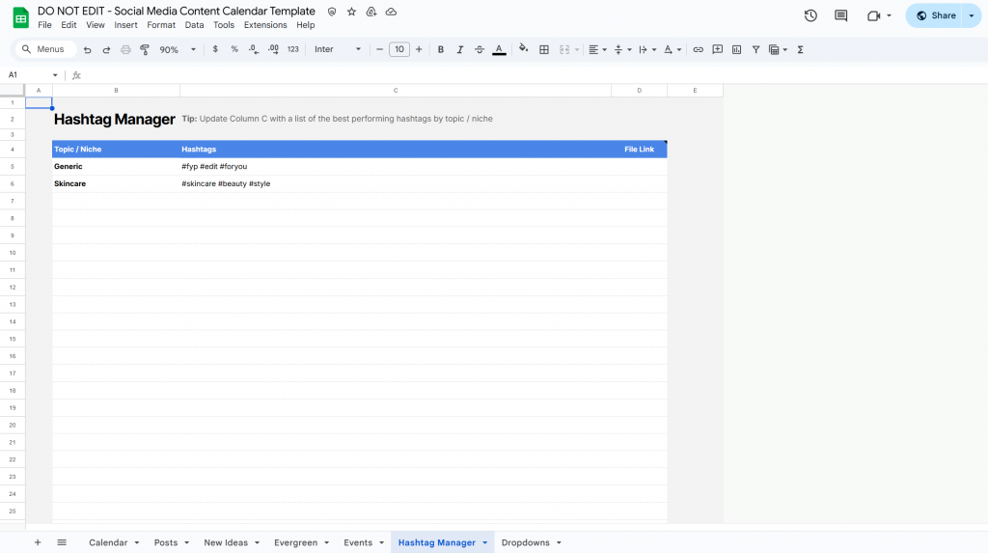Open horizontal align options

click(x=596, y=49)
